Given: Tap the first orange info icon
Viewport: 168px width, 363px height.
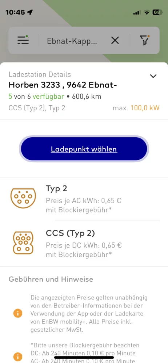Looking at the screenshot, I should click(18, 314).
